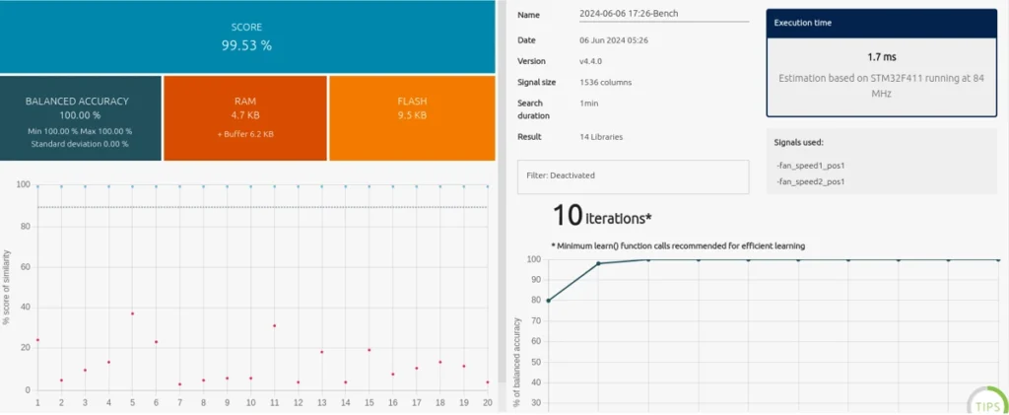Select the '-fan_speed2_pos1' signal entry
1009x415 pixels.
click(x=810, y=181)
